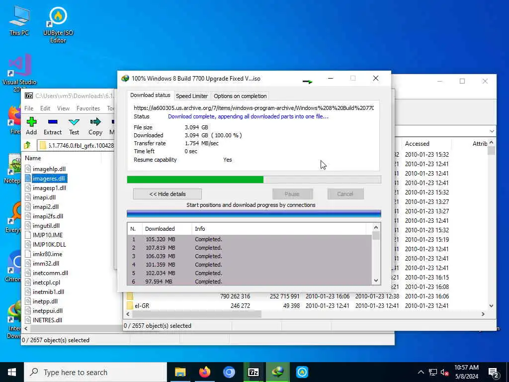Screen dimensions: 509x382
Task: Open This PC desktop icon
Action: [19, 21]
